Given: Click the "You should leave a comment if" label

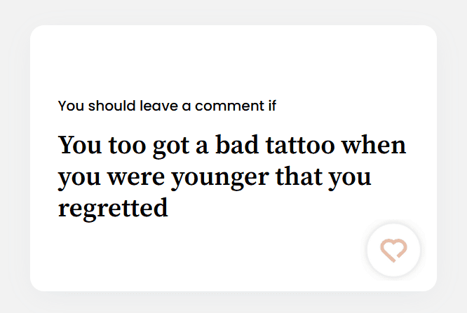Looking at the screenshot, I should (x=167, y=106).
